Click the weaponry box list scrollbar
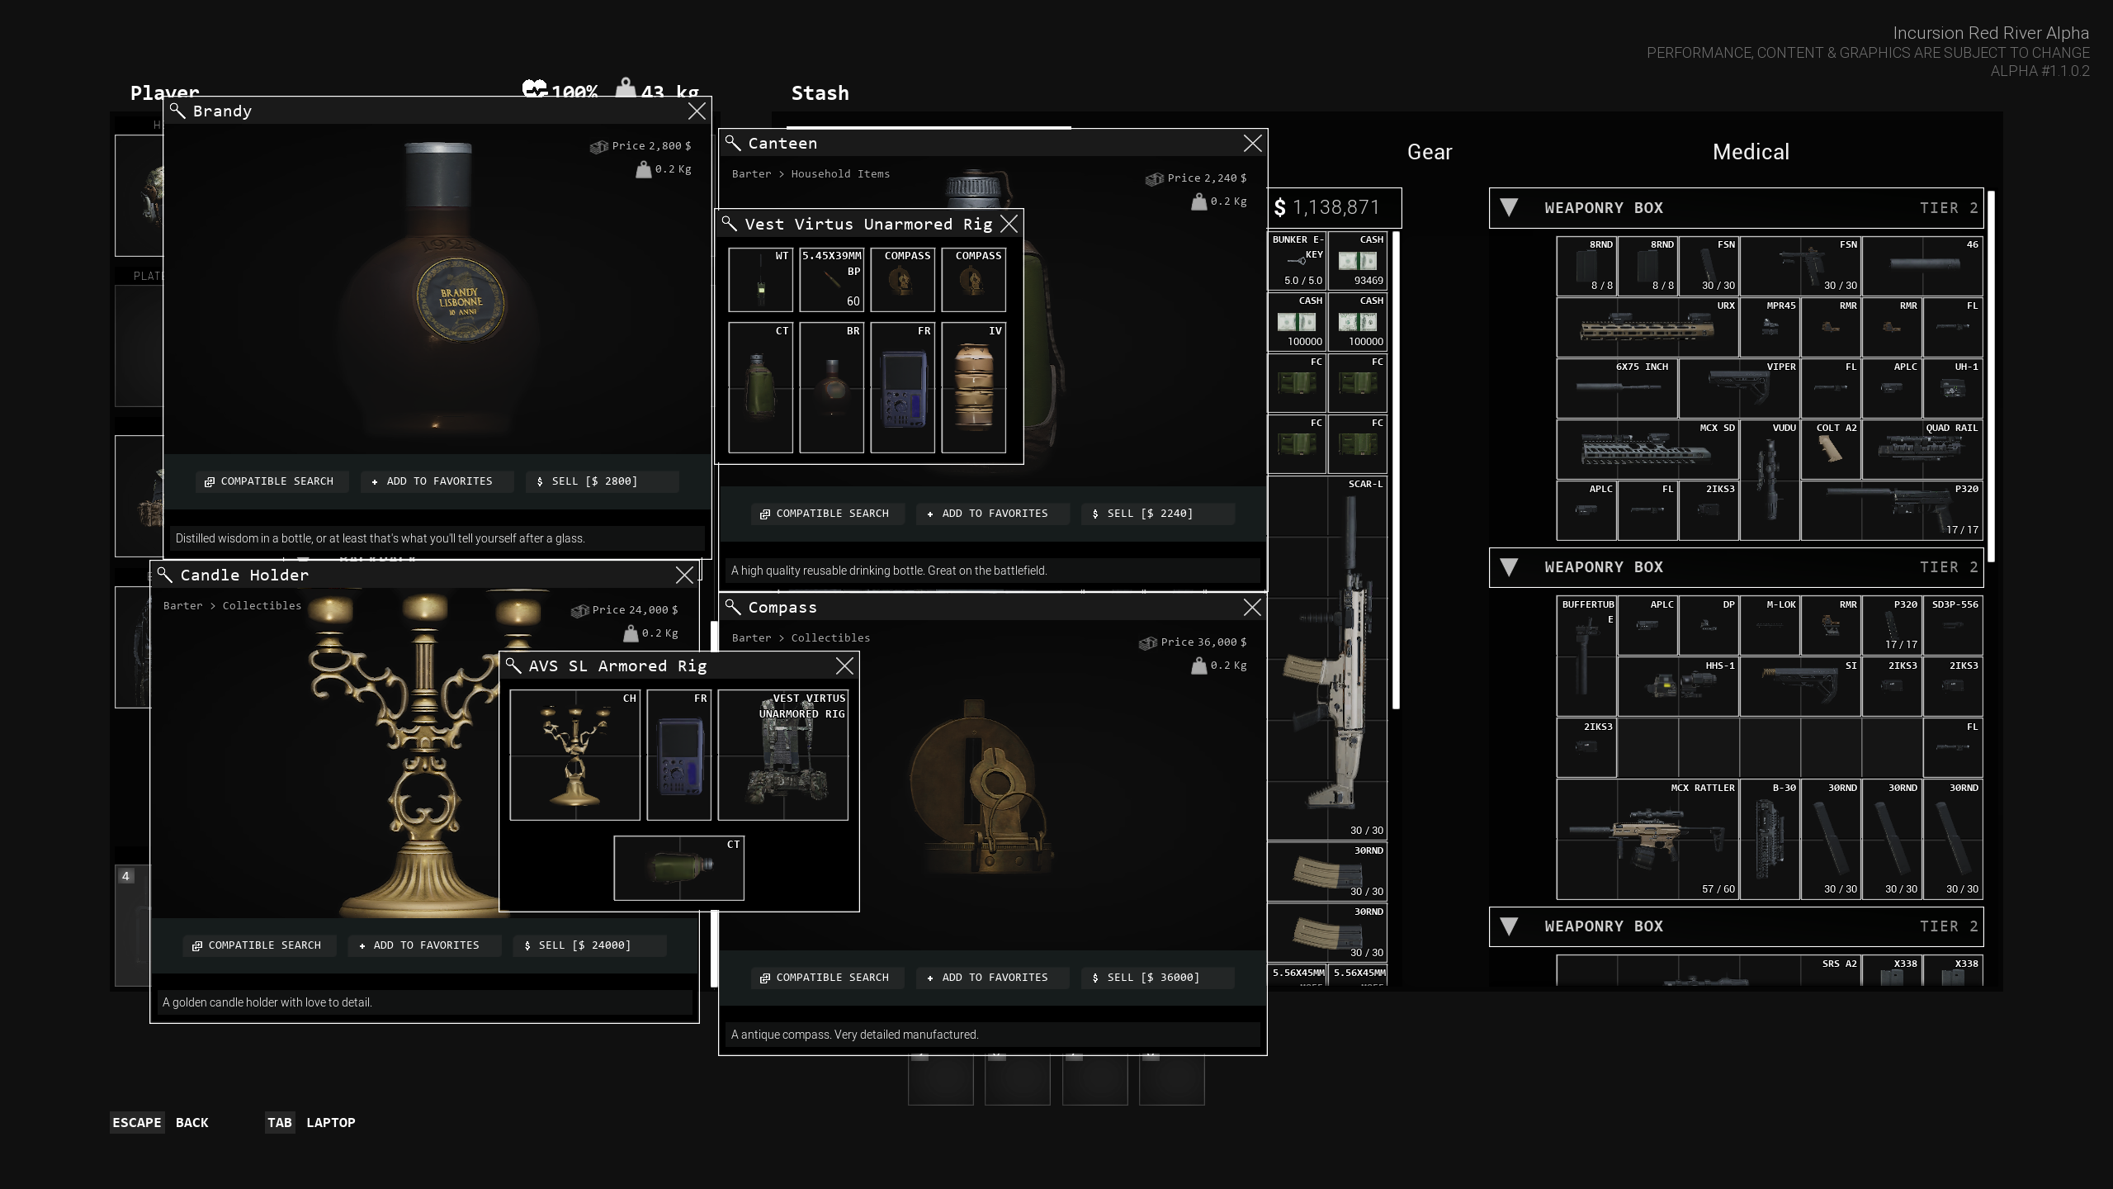The height and width of the screenshot is (1189, 2113). coord(1991,376)
